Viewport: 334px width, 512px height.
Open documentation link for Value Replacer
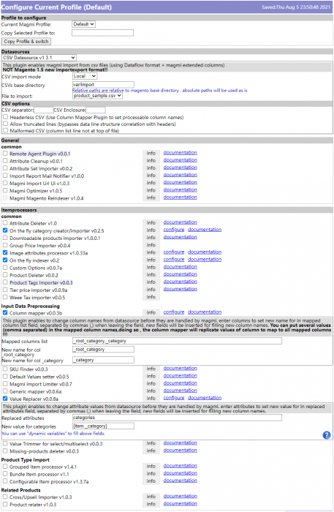point(205,398)
